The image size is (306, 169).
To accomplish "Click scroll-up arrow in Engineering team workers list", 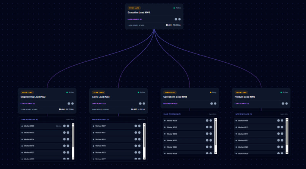I will 73,125.
